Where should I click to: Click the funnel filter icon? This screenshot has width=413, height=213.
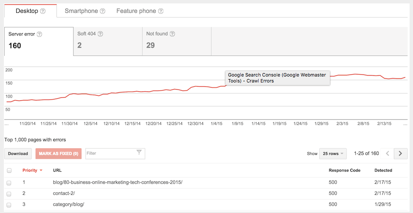(139, 153)
